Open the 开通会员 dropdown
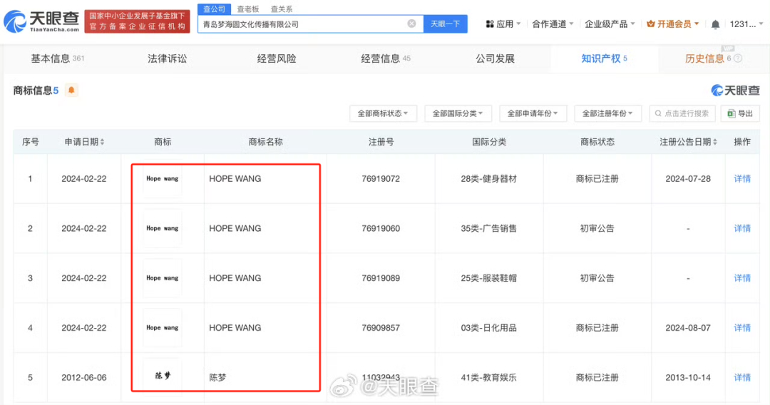Screen dimensions: 770x405 [x=673, y=24]
